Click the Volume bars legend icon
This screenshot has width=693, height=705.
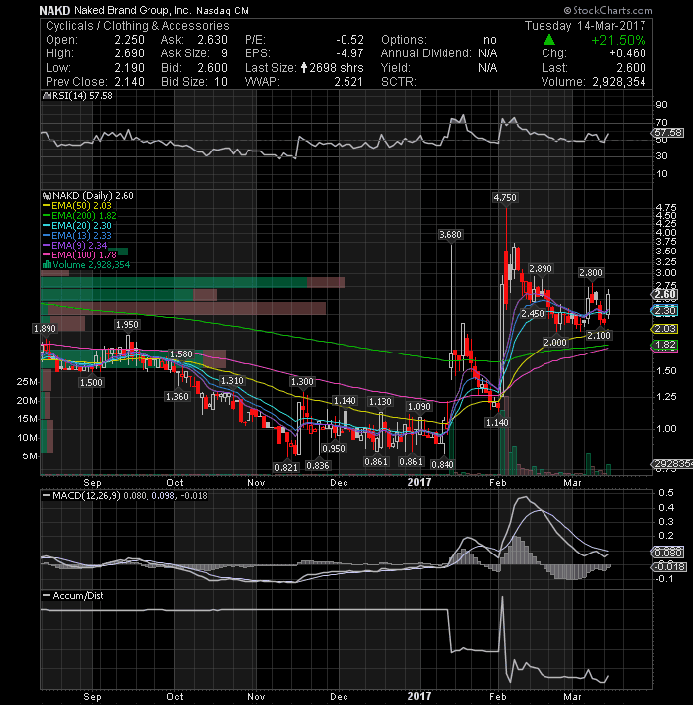(47, 264)
